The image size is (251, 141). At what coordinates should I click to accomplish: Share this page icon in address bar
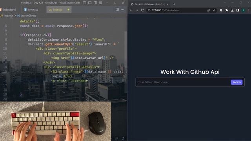click(208, 10)
